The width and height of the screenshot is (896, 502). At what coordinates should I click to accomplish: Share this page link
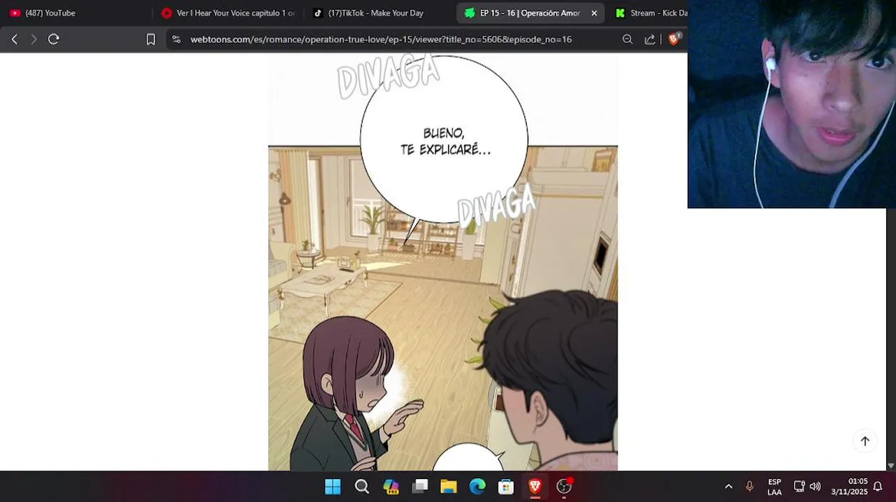tap(650, 39)
